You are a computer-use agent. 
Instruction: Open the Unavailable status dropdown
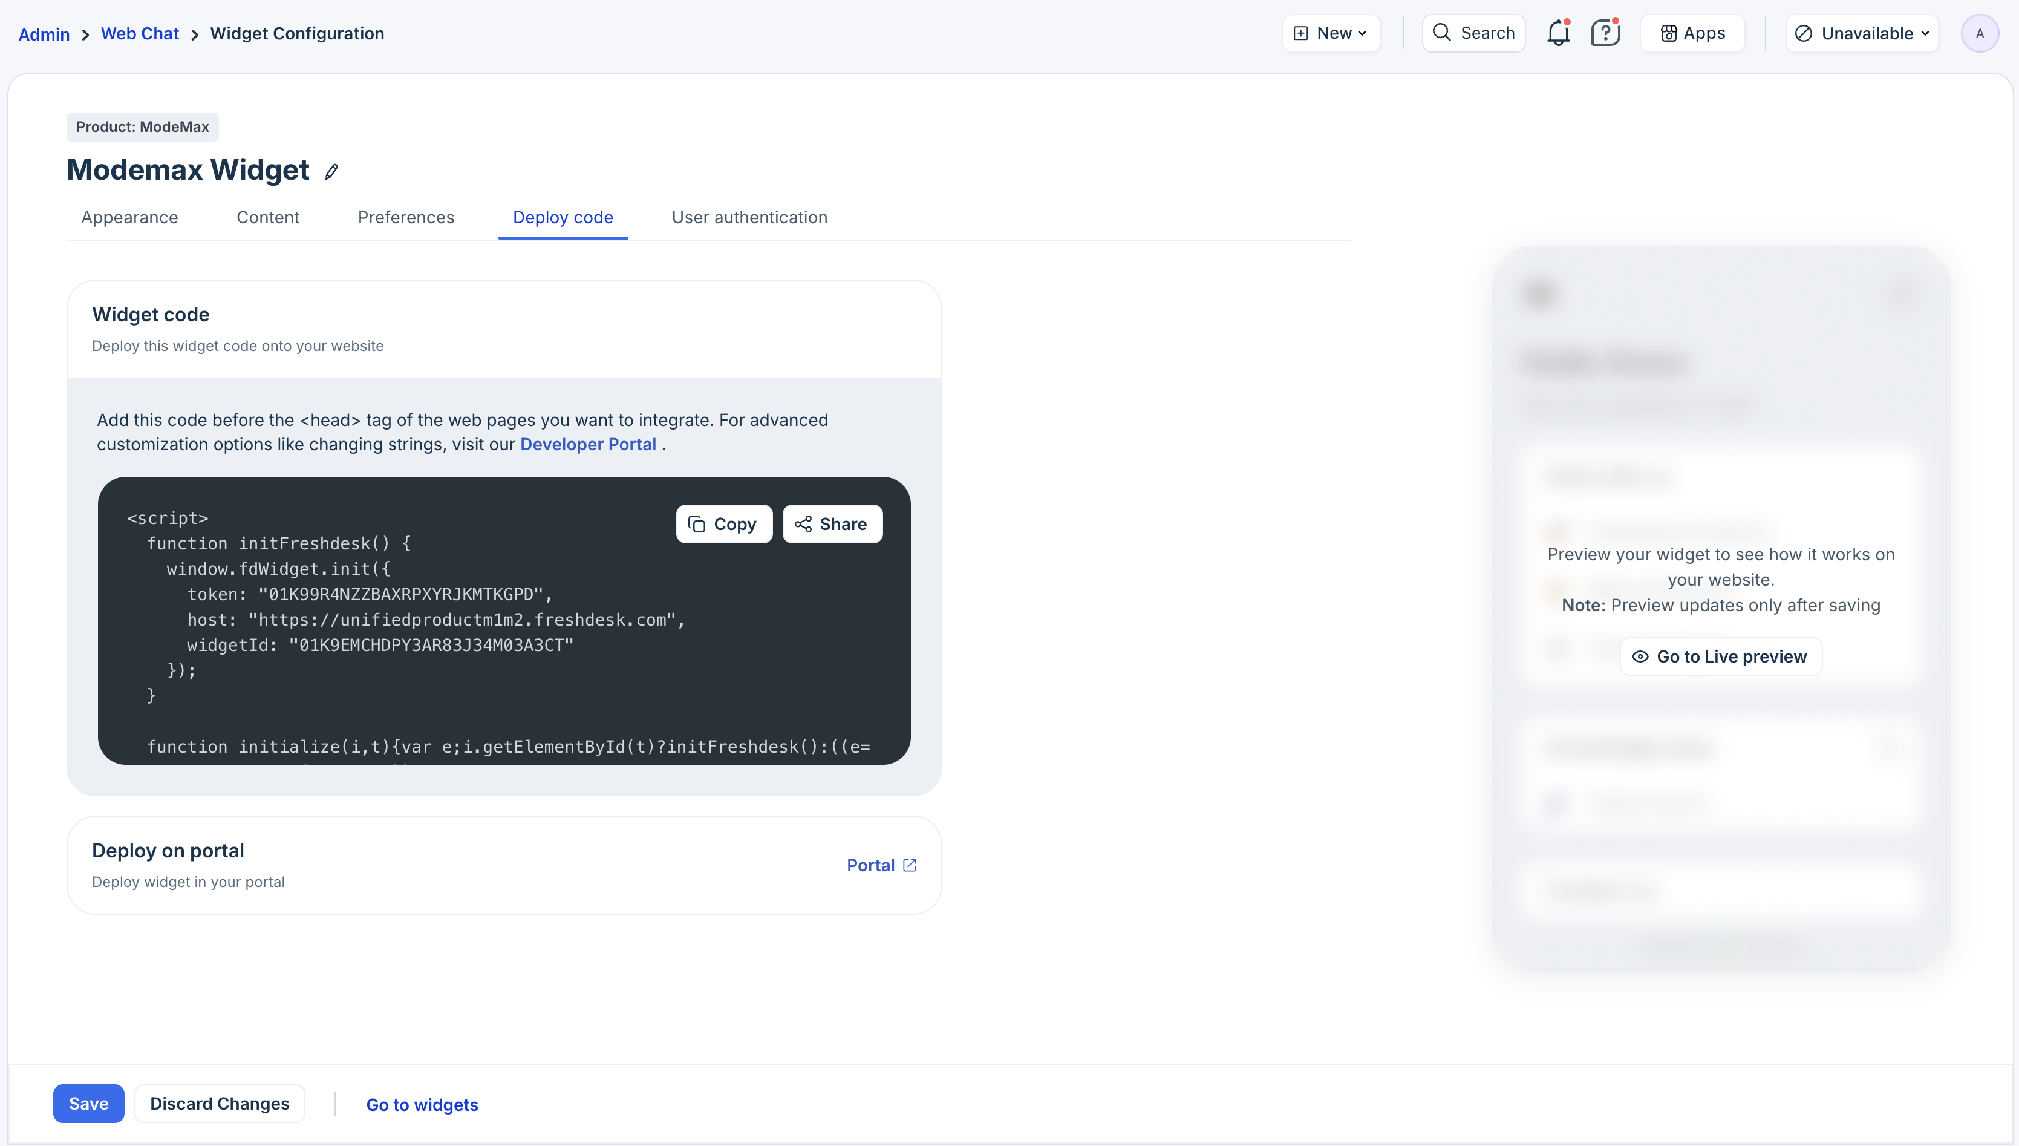coord(1862,33)
